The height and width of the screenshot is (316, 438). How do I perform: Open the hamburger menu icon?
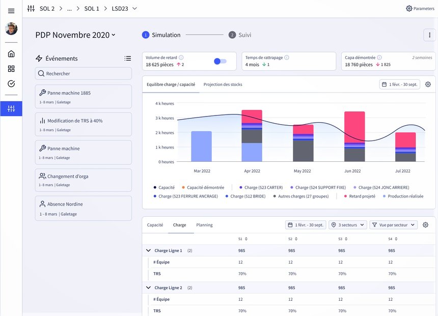[11, 11]
